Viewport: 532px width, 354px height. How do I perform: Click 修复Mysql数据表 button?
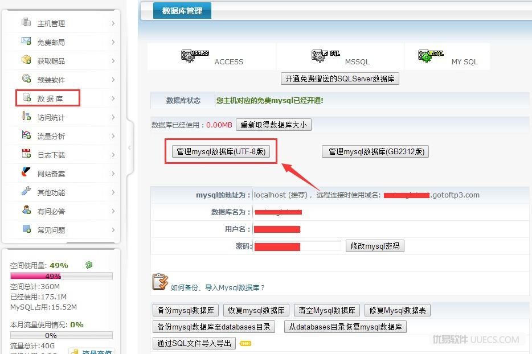398,310
